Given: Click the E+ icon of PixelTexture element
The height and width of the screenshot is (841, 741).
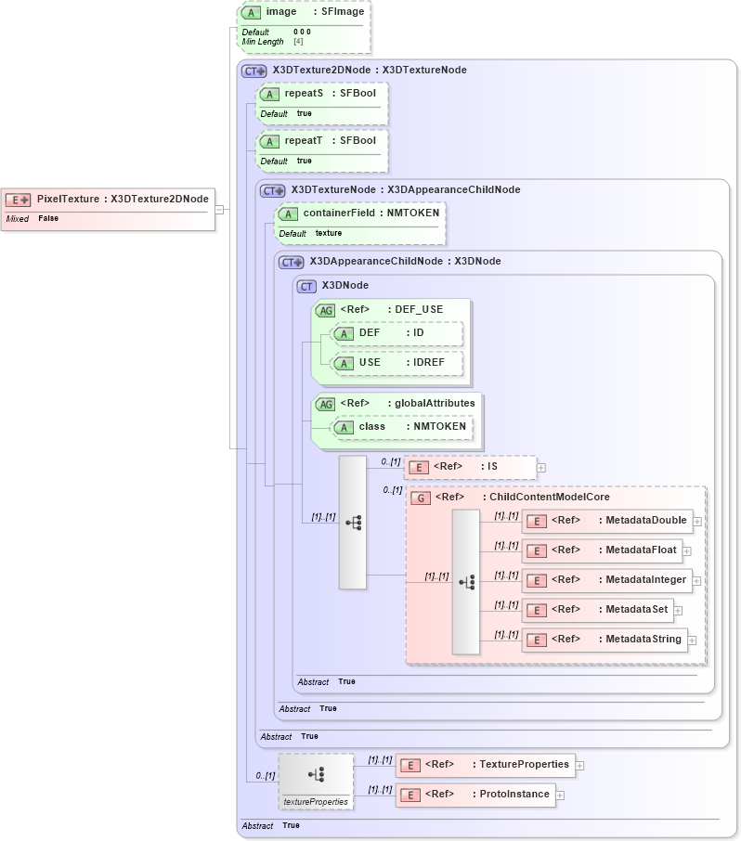Looking at the screenshot, I should pyautogui.click(x=18, y=201).
